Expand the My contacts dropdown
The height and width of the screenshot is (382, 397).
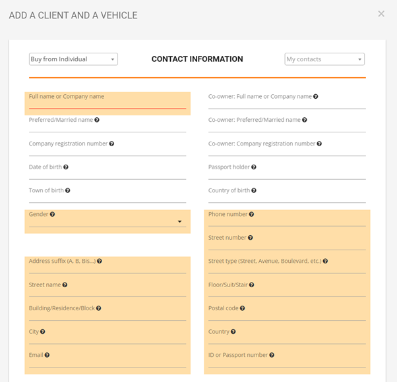(x=324, y=59)
